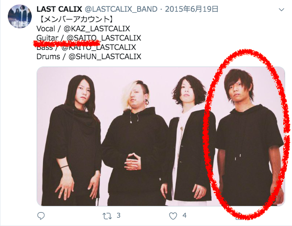Image resolution: width=292 pixels, height=226 pixels.
Task: View the attached band photo
Action: pos(161,136)
